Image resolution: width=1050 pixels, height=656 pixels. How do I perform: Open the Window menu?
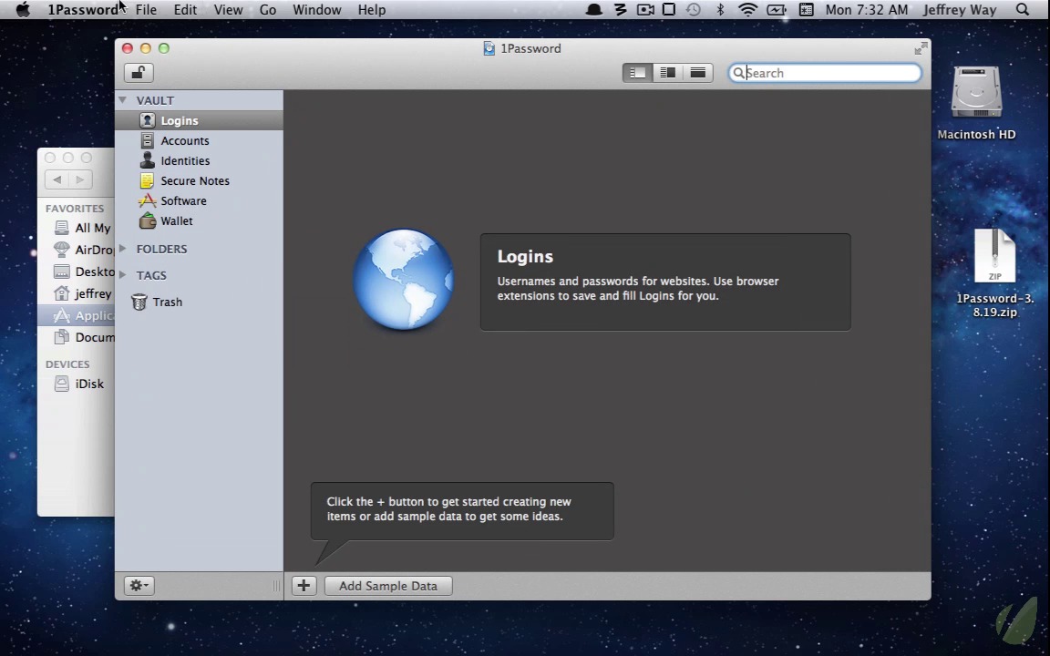317,9
